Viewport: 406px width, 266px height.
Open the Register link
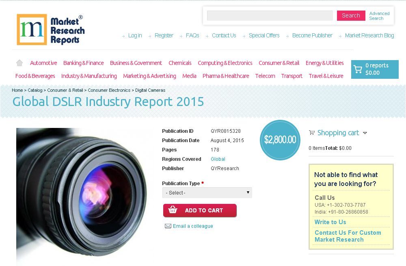pyautogui.click(x=164, y=35)
